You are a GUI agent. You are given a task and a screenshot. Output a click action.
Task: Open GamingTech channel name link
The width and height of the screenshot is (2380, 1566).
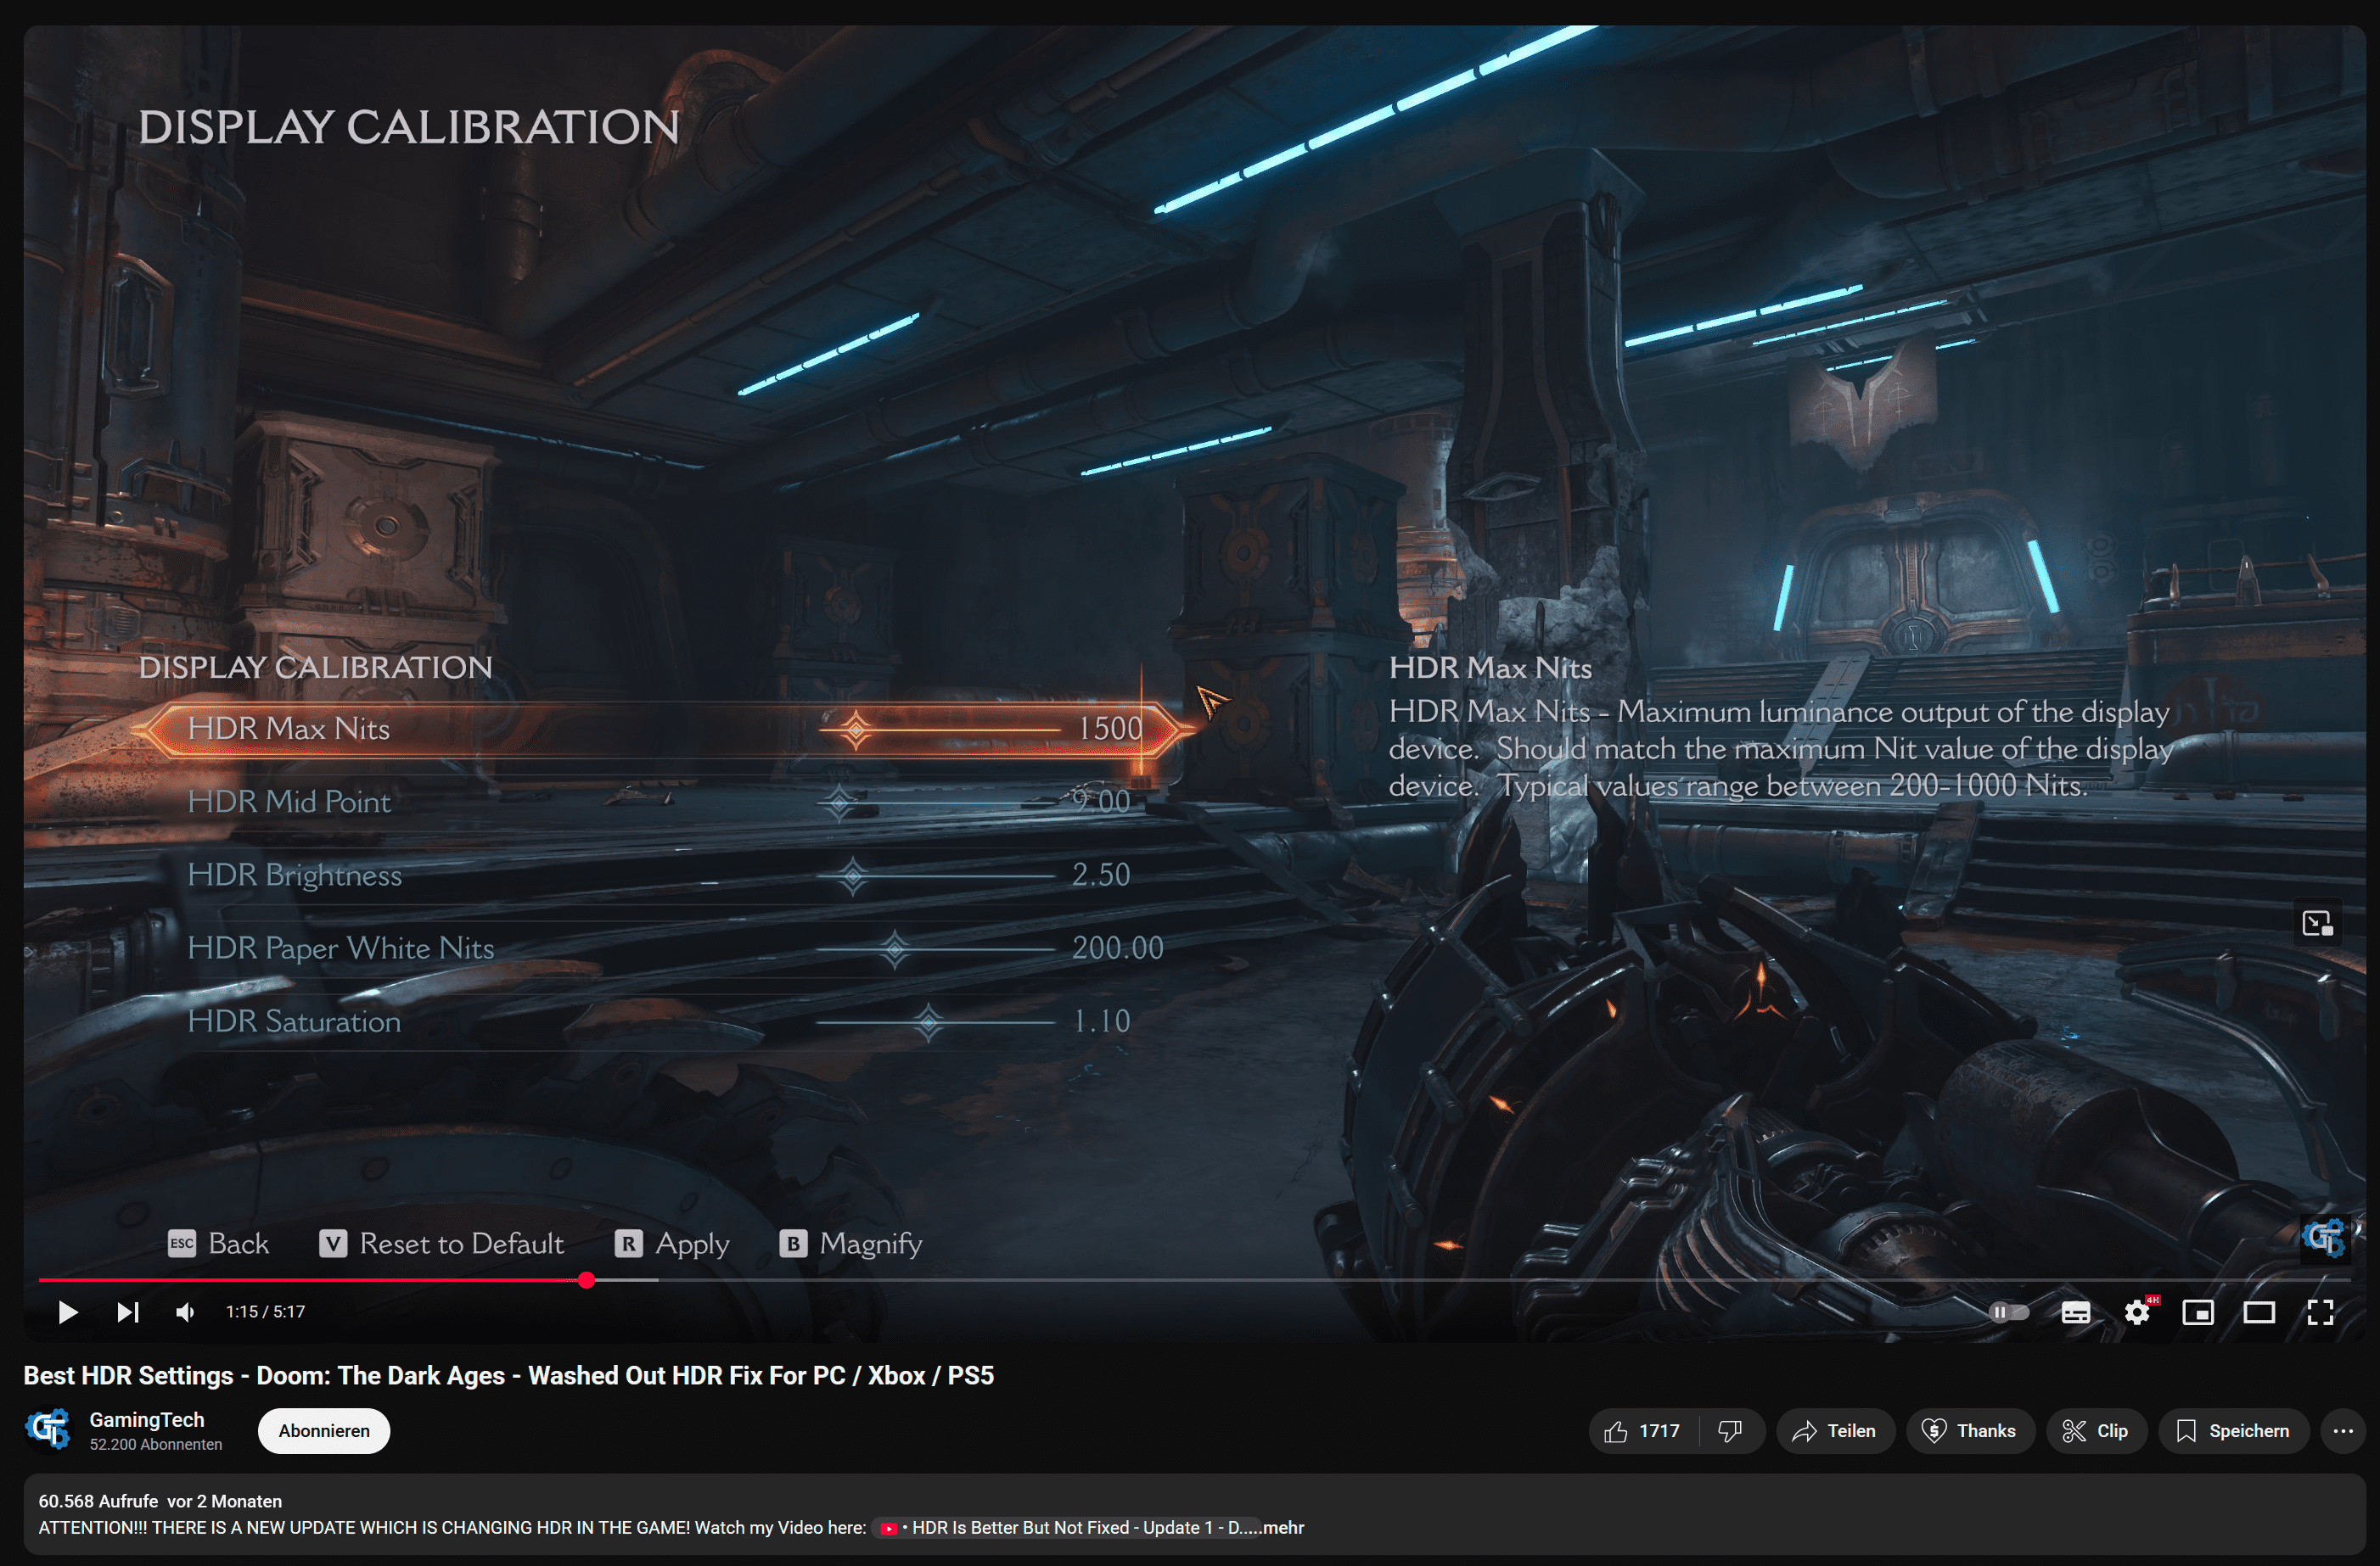click(147, 1419)
